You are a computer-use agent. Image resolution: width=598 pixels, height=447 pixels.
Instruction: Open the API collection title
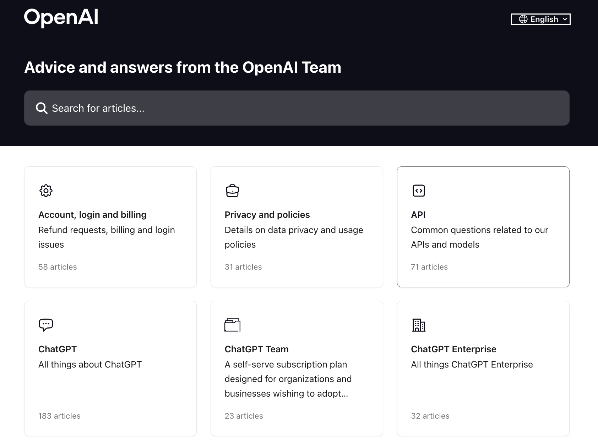418,215
